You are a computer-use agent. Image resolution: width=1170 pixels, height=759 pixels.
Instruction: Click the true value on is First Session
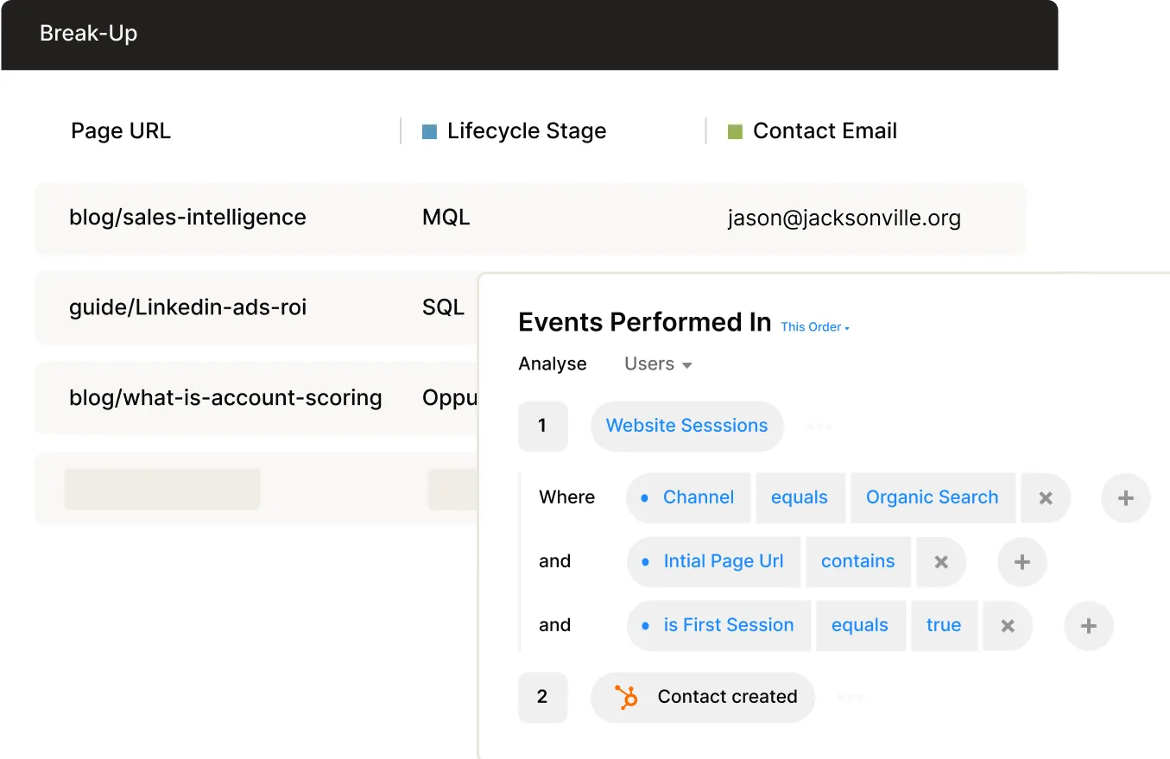click(x=944, y=625)
